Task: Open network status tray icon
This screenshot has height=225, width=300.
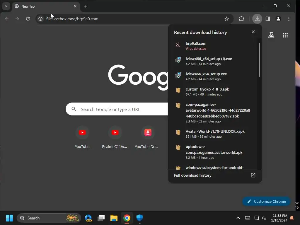Action: pos(257,218)
